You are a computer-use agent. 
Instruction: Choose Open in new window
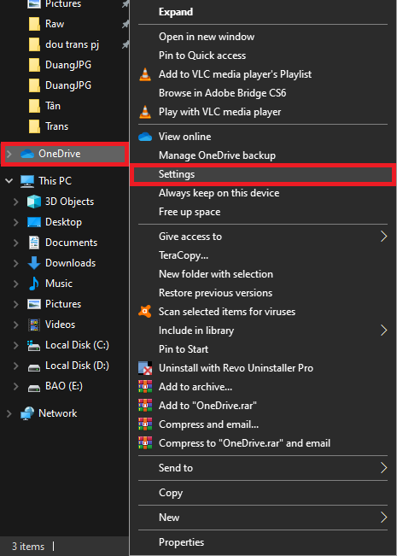263,37
